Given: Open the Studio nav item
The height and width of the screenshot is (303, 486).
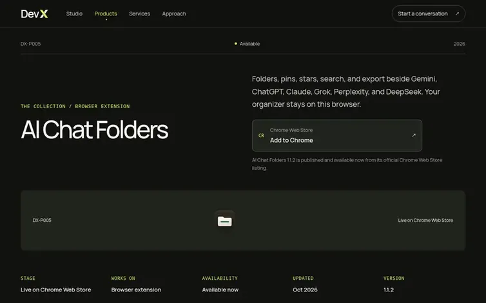Looking at the screenshot, I should point(74,14).
